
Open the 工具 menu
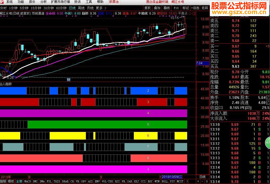89,2
